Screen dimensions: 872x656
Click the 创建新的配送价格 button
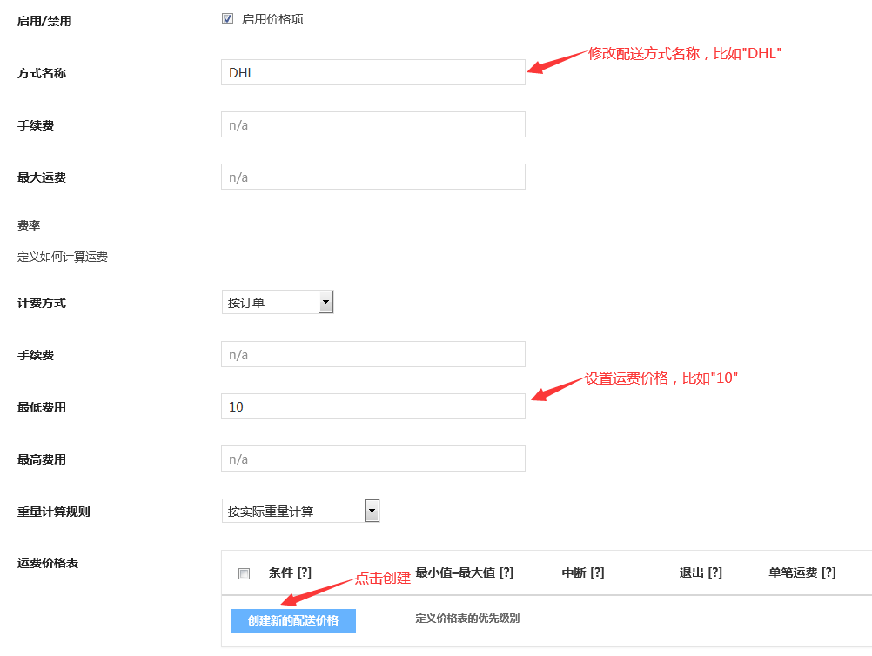pos(292,620)
